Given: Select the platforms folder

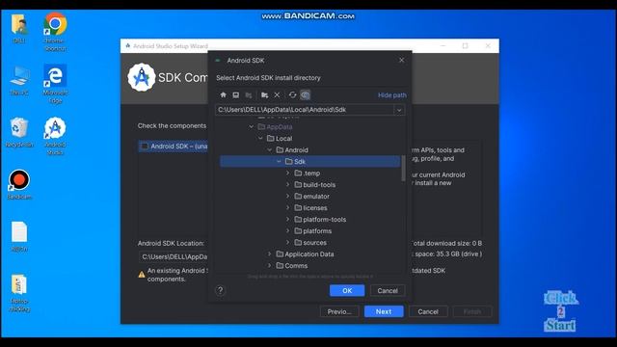Looking at the screenshot, I should (x=313, y=231).
